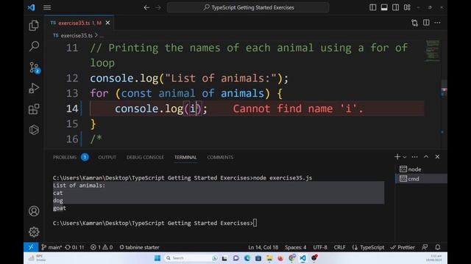This screenshot has width=471, height=264.
Task: Change indentation via Spaces: 4
Action: pos(296,247)
